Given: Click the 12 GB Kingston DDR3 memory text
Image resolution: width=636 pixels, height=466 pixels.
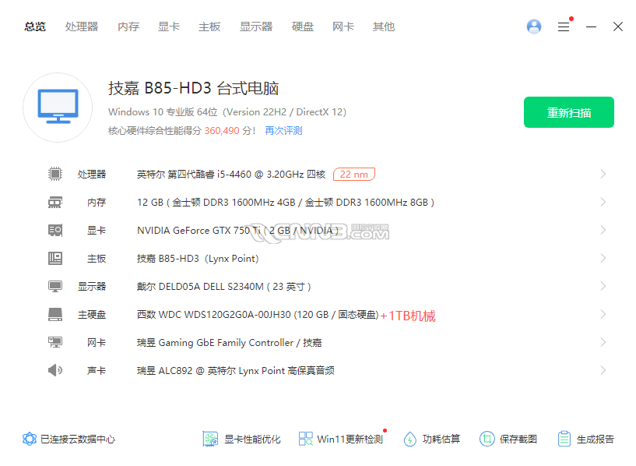Looking at the screenshot, I should [286, 202].
